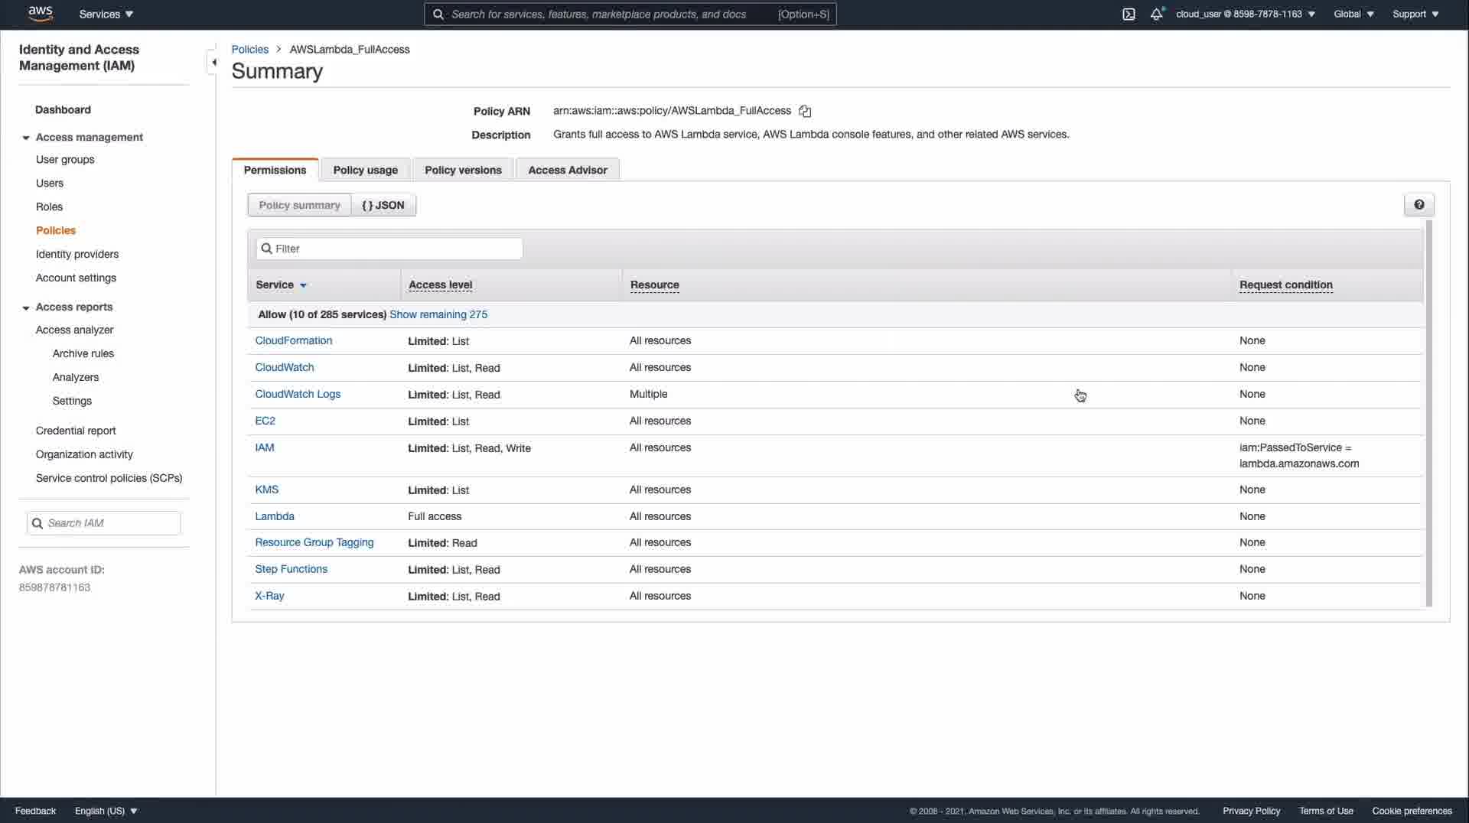The height and width of the screenshot is (823, 1469).
Task: Open the Global region dropdown
Action: (x=1353, y=15)
